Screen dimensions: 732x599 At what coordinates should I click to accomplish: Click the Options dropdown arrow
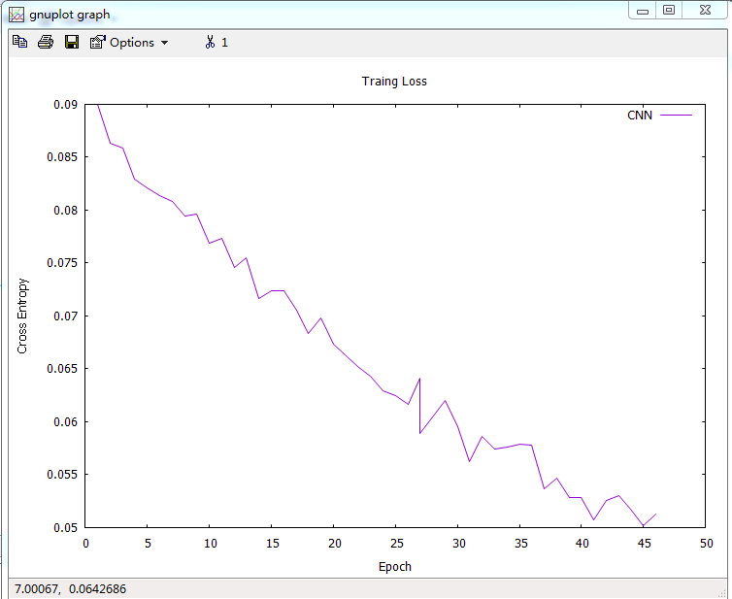tap(164, 43)
